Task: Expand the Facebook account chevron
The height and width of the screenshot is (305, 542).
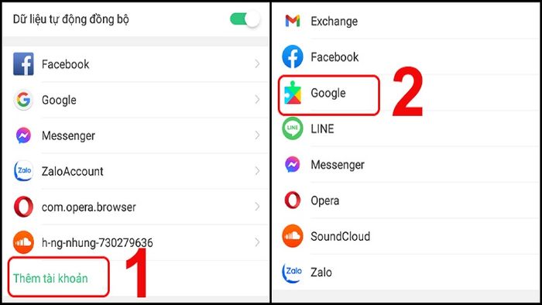Action: [x=257, y=64]
